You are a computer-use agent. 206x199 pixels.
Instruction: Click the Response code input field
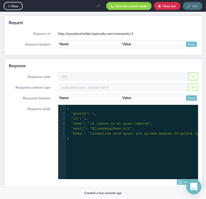123,77
